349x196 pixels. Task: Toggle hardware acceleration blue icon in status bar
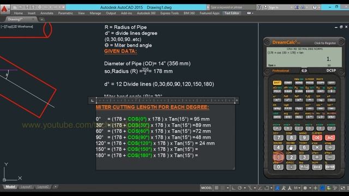pyautogui.click(x=322, y=188)
